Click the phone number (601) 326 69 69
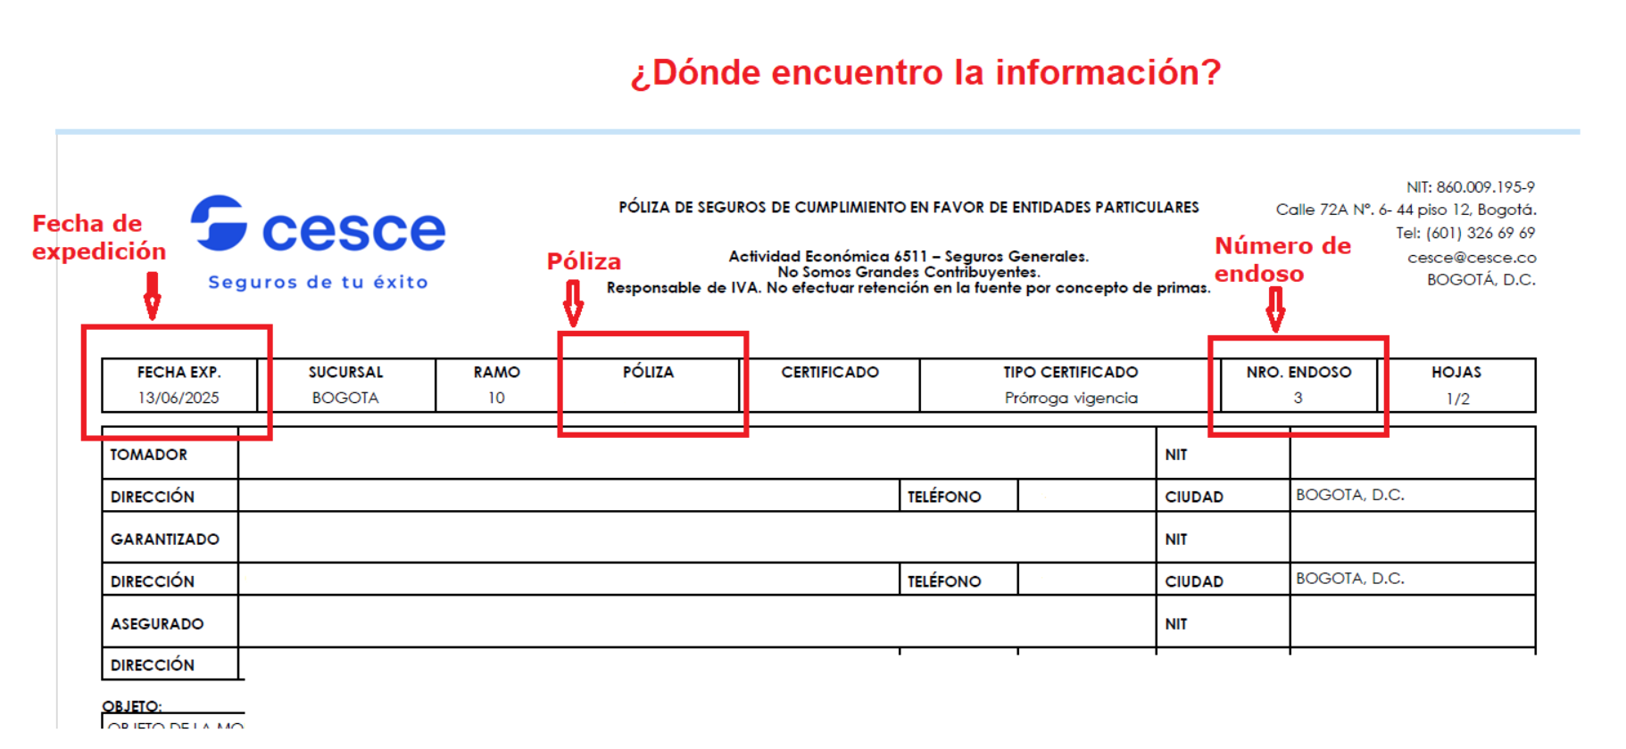The height and width of the screenshot is (749, 1626). (1480, 233)
